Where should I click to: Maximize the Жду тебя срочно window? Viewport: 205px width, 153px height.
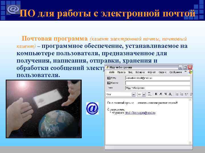tap(185, 67)
